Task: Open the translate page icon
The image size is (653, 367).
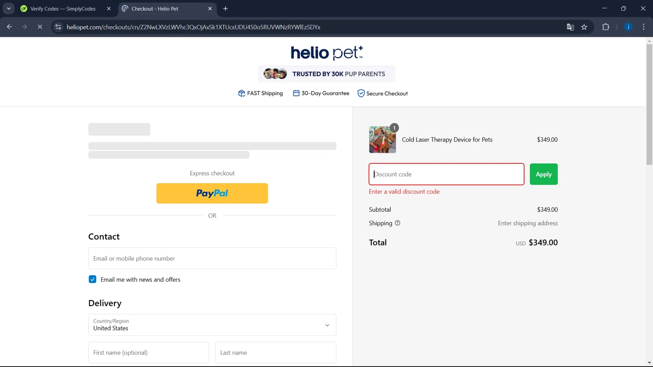Action: tap(570, 27)
